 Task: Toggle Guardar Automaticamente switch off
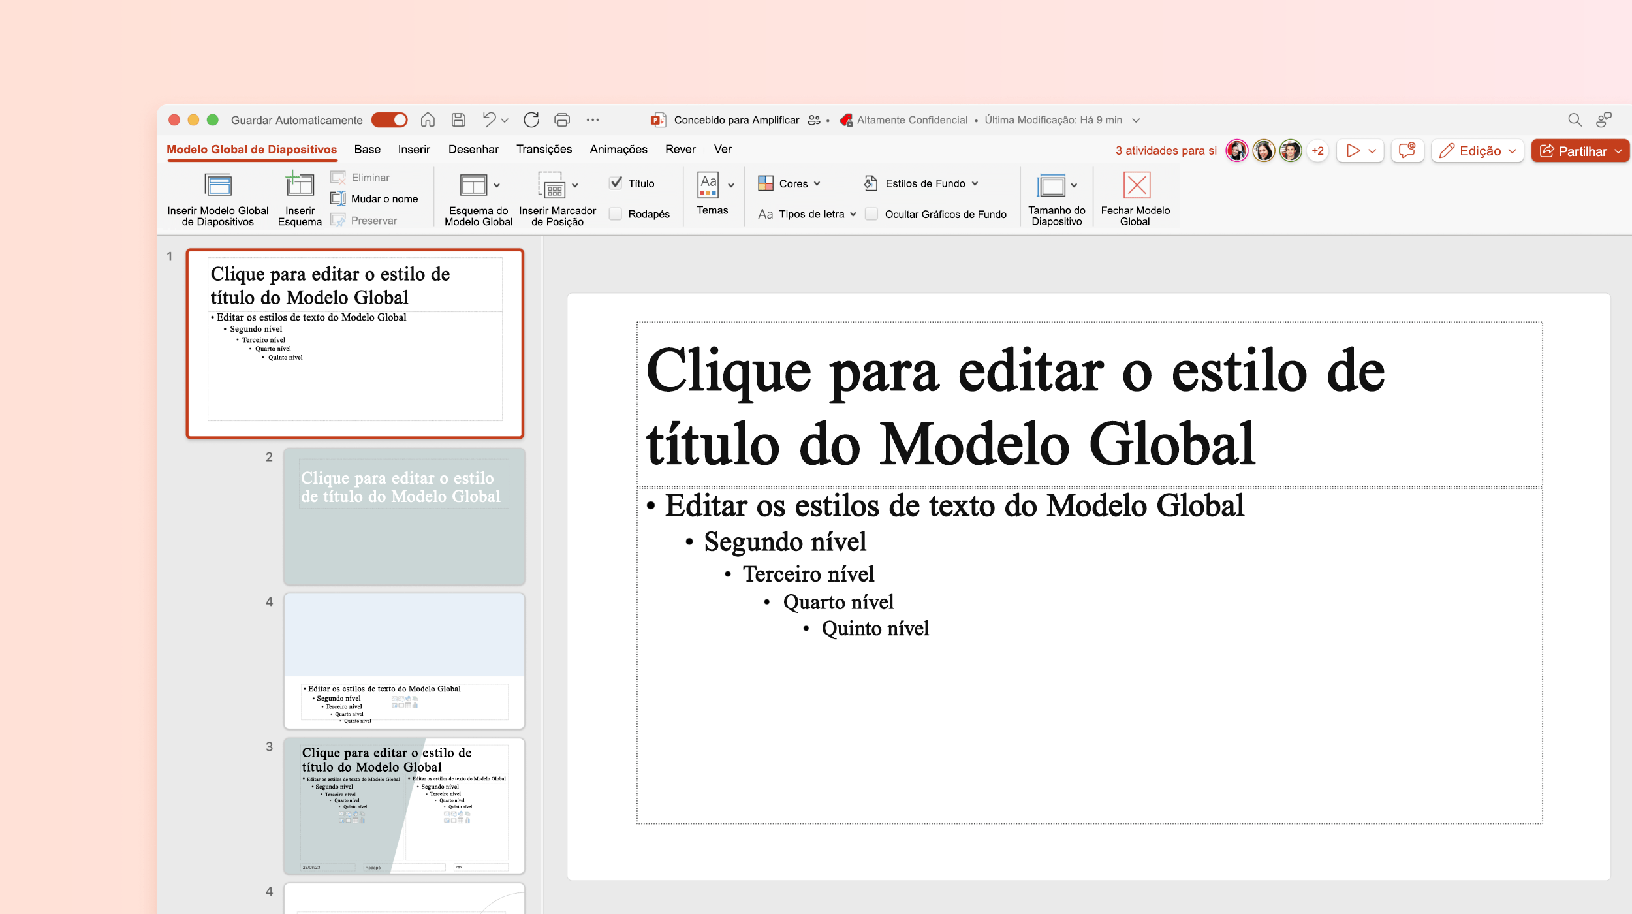(x=389, y=120)
